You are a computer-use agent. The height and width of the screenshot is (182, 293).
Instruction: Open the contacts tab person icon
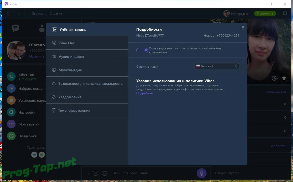(42, 28)
